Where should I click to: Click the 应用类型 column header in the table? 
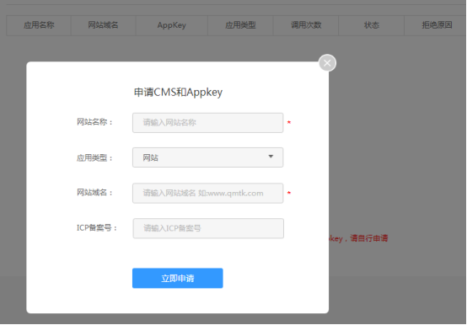tap(240, 25)
